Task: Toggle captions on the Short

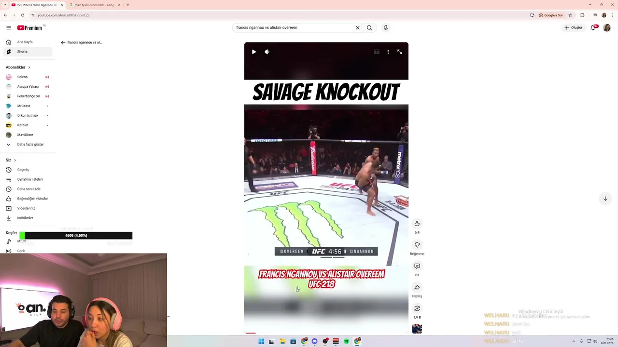Action: [x=377, y=52]
